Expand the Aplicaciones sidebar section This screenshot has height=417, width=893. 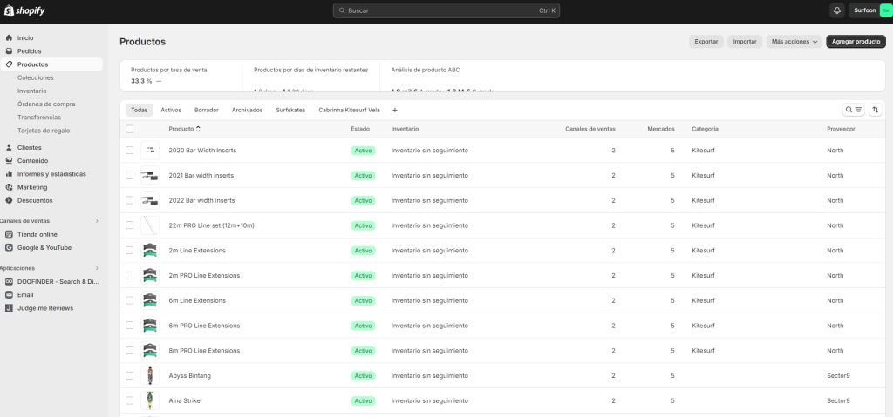97,268
